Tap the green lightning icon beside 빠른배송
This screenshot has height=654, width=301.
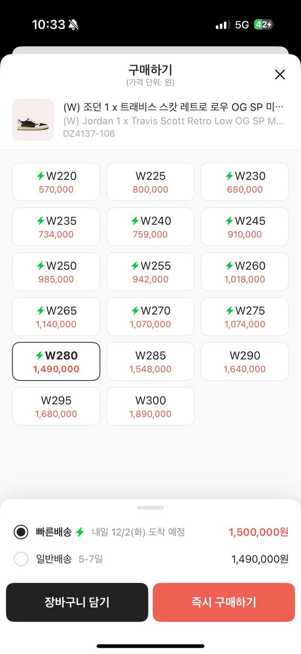[80, 532]
